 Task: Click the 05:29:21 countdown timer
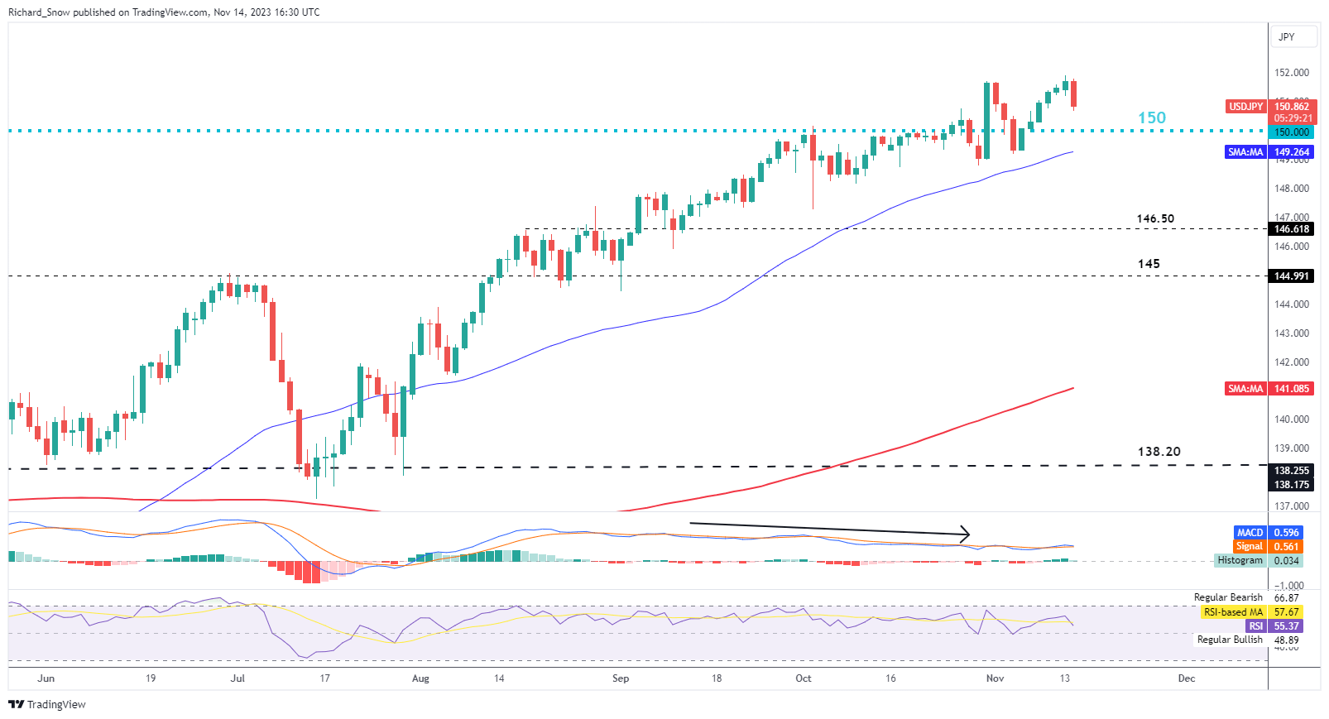pyautogui.click(x=1291, y=118)
